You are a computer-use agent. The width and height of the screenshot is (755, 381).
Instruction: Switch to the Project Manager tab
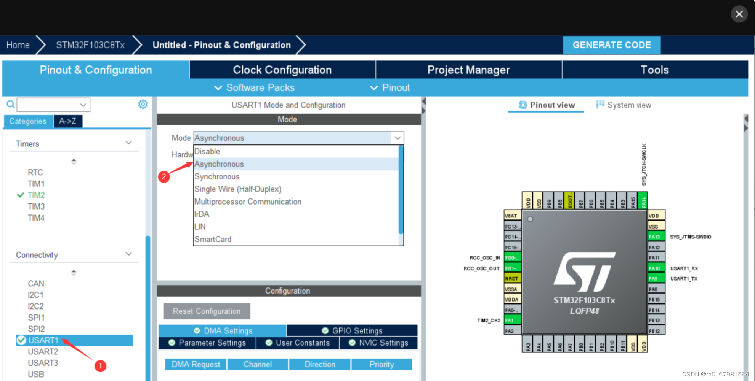(468, 70)
